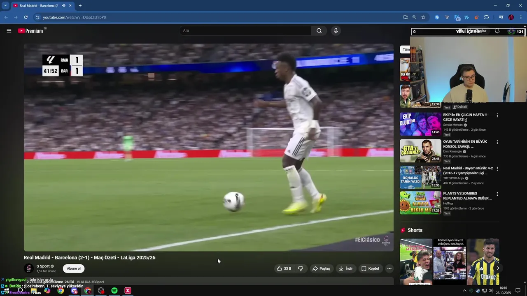The height and width of the screenshot is (296, 527).
Task: Select the Tüm filter chip
Action: point(405,49)
